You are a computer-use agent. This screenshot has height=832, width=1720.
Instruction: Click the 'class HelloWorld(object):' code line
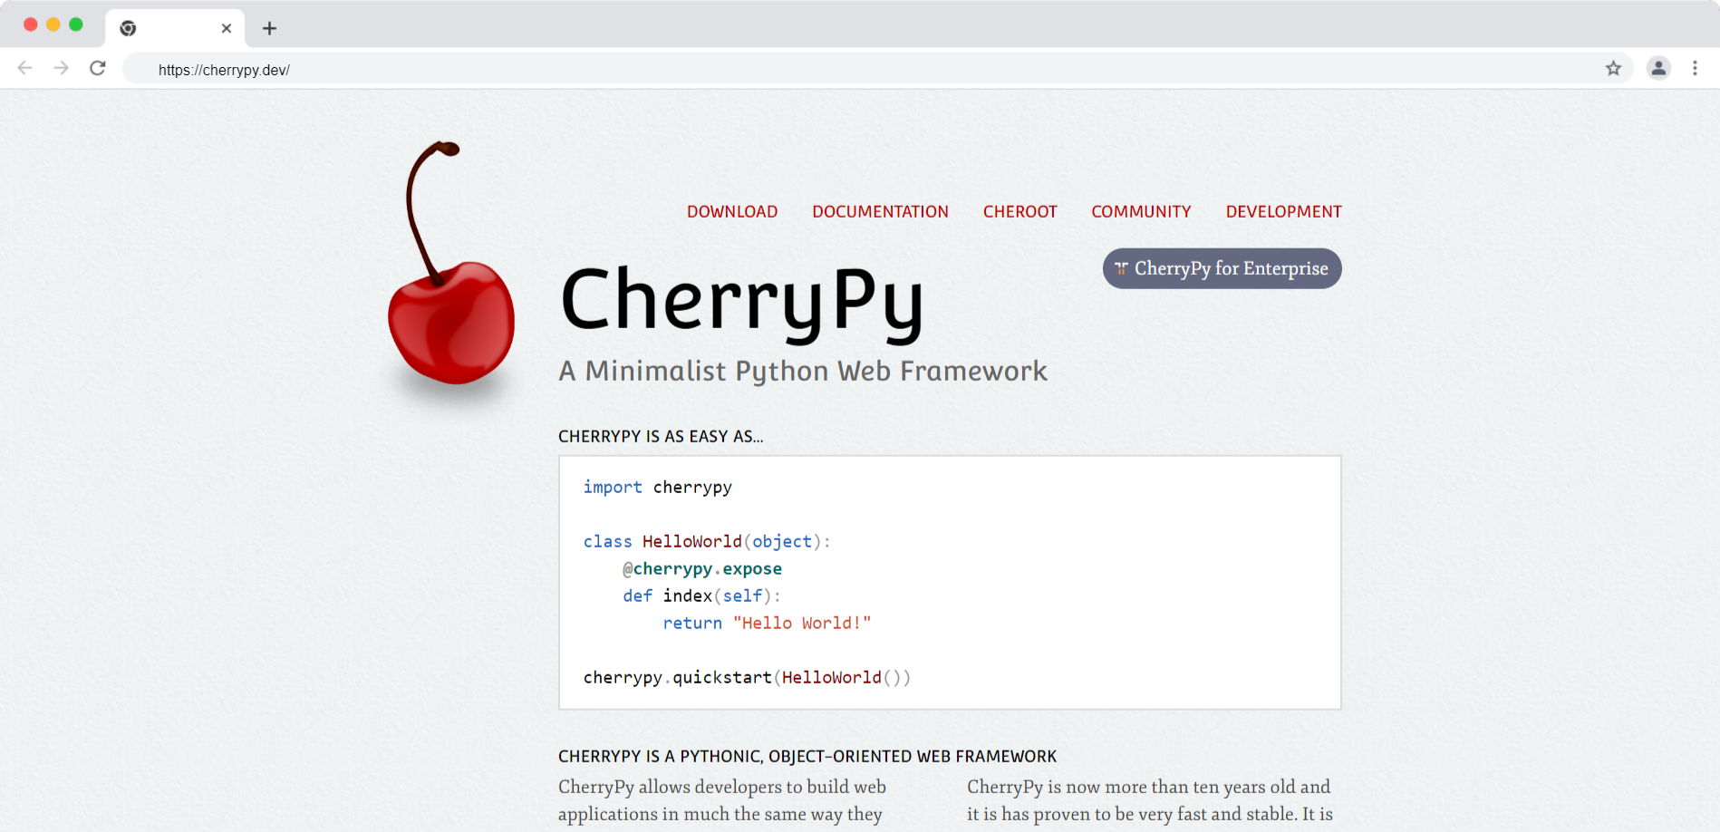707,541
